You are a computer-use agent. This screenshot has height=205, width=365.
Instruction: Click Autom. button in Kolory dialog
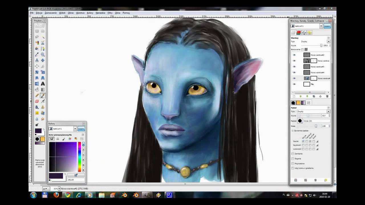[x=81, y=129]
